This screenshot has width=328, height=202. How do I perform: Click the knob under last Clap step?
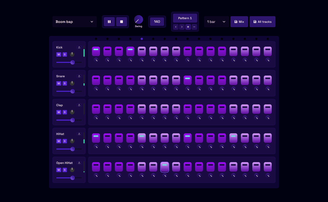268,118
